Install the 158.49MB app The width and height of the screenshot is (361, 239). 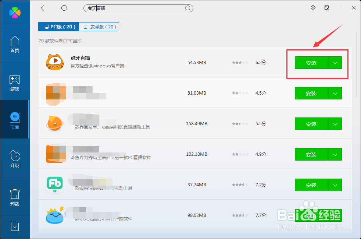312,124
